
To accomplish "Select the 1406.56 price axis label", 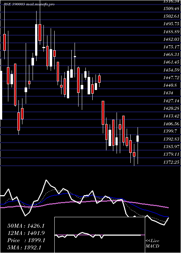I will point(171,124).
